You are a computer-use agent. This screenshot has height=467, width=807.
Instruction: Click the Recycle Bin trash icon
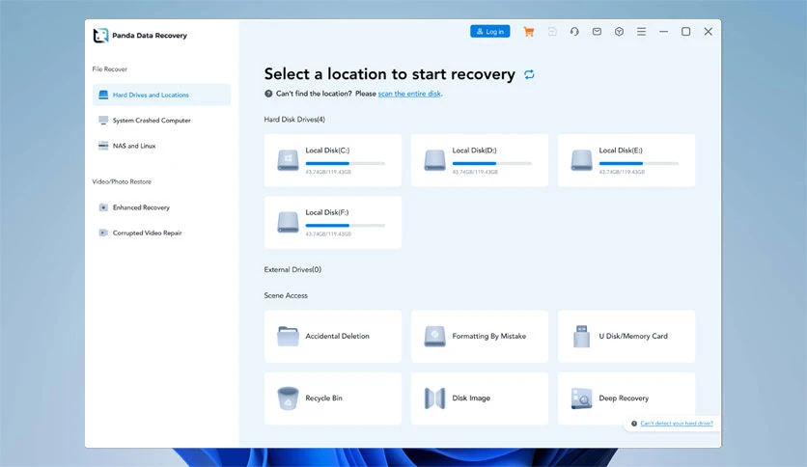[x=288, y=398]
